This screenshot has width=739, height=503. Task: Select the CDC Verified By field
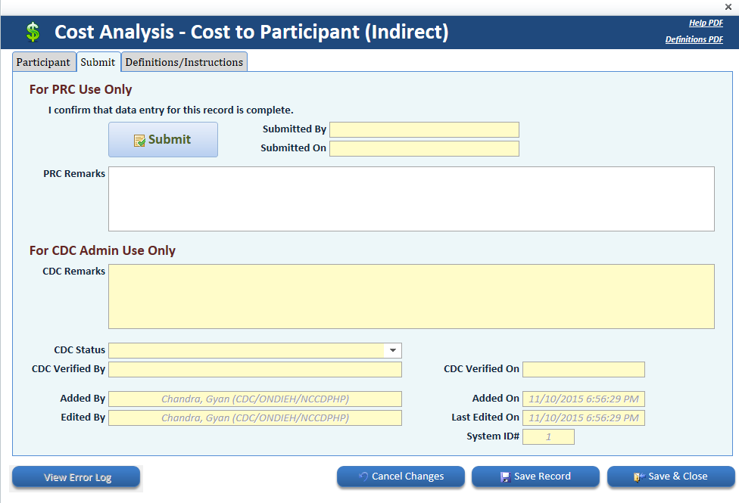(255, 369)
